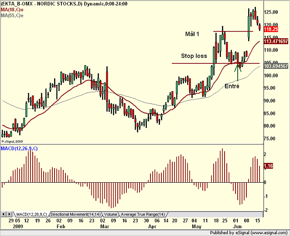290x236 pixels.
Task: Select Average True Range(14) tab
Action: point(143,215)
